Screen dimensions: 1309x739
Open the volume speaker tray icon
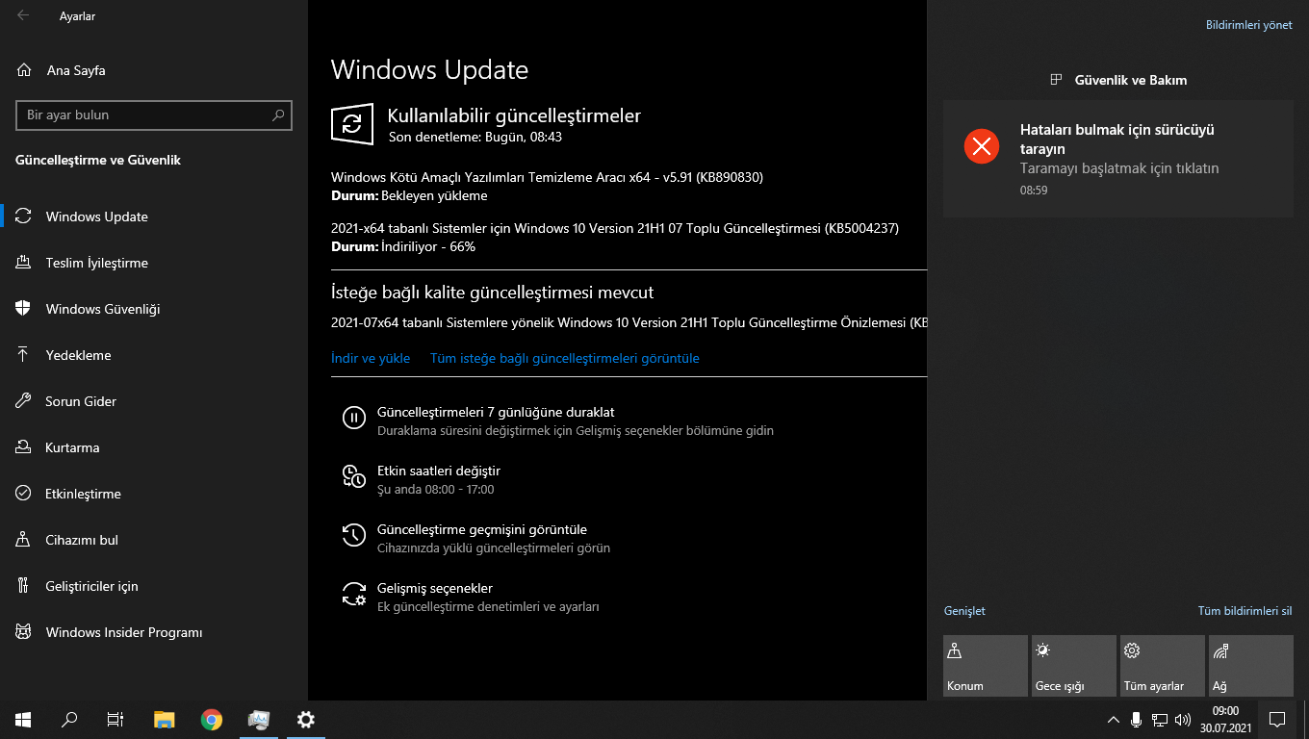(x=1183, y=719)
